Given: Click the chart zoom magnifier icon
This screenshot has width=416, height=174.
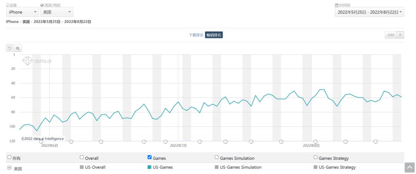Looking at the screenshot, I should click(17, 48).
